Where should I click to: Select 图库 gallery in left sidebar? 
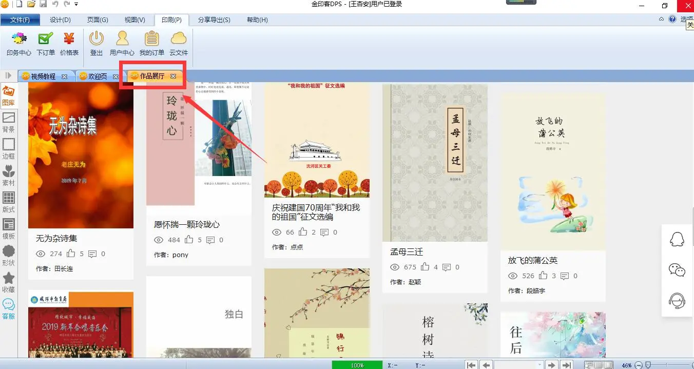[9, 95]
